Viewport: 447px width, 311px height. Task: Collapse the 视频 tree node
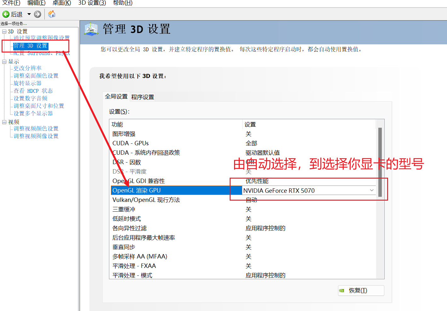[4, 122]
